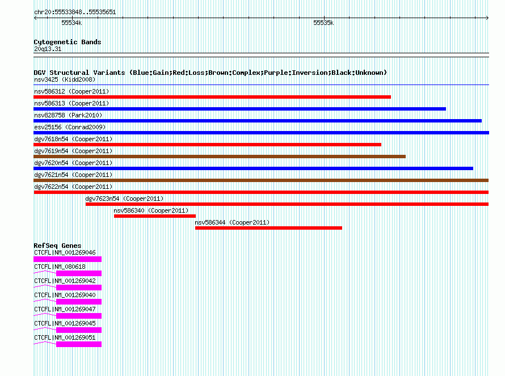Select the nsv828758 (Park2010) label
The width and height of the screenshot is (505, 376).
click(x=68, y=115)
